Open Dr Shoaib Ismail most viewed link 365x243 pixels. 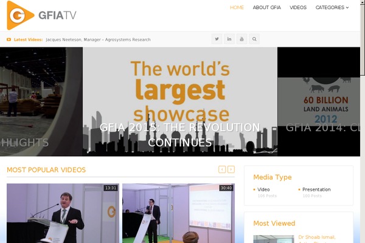click(x=317, y=239)
